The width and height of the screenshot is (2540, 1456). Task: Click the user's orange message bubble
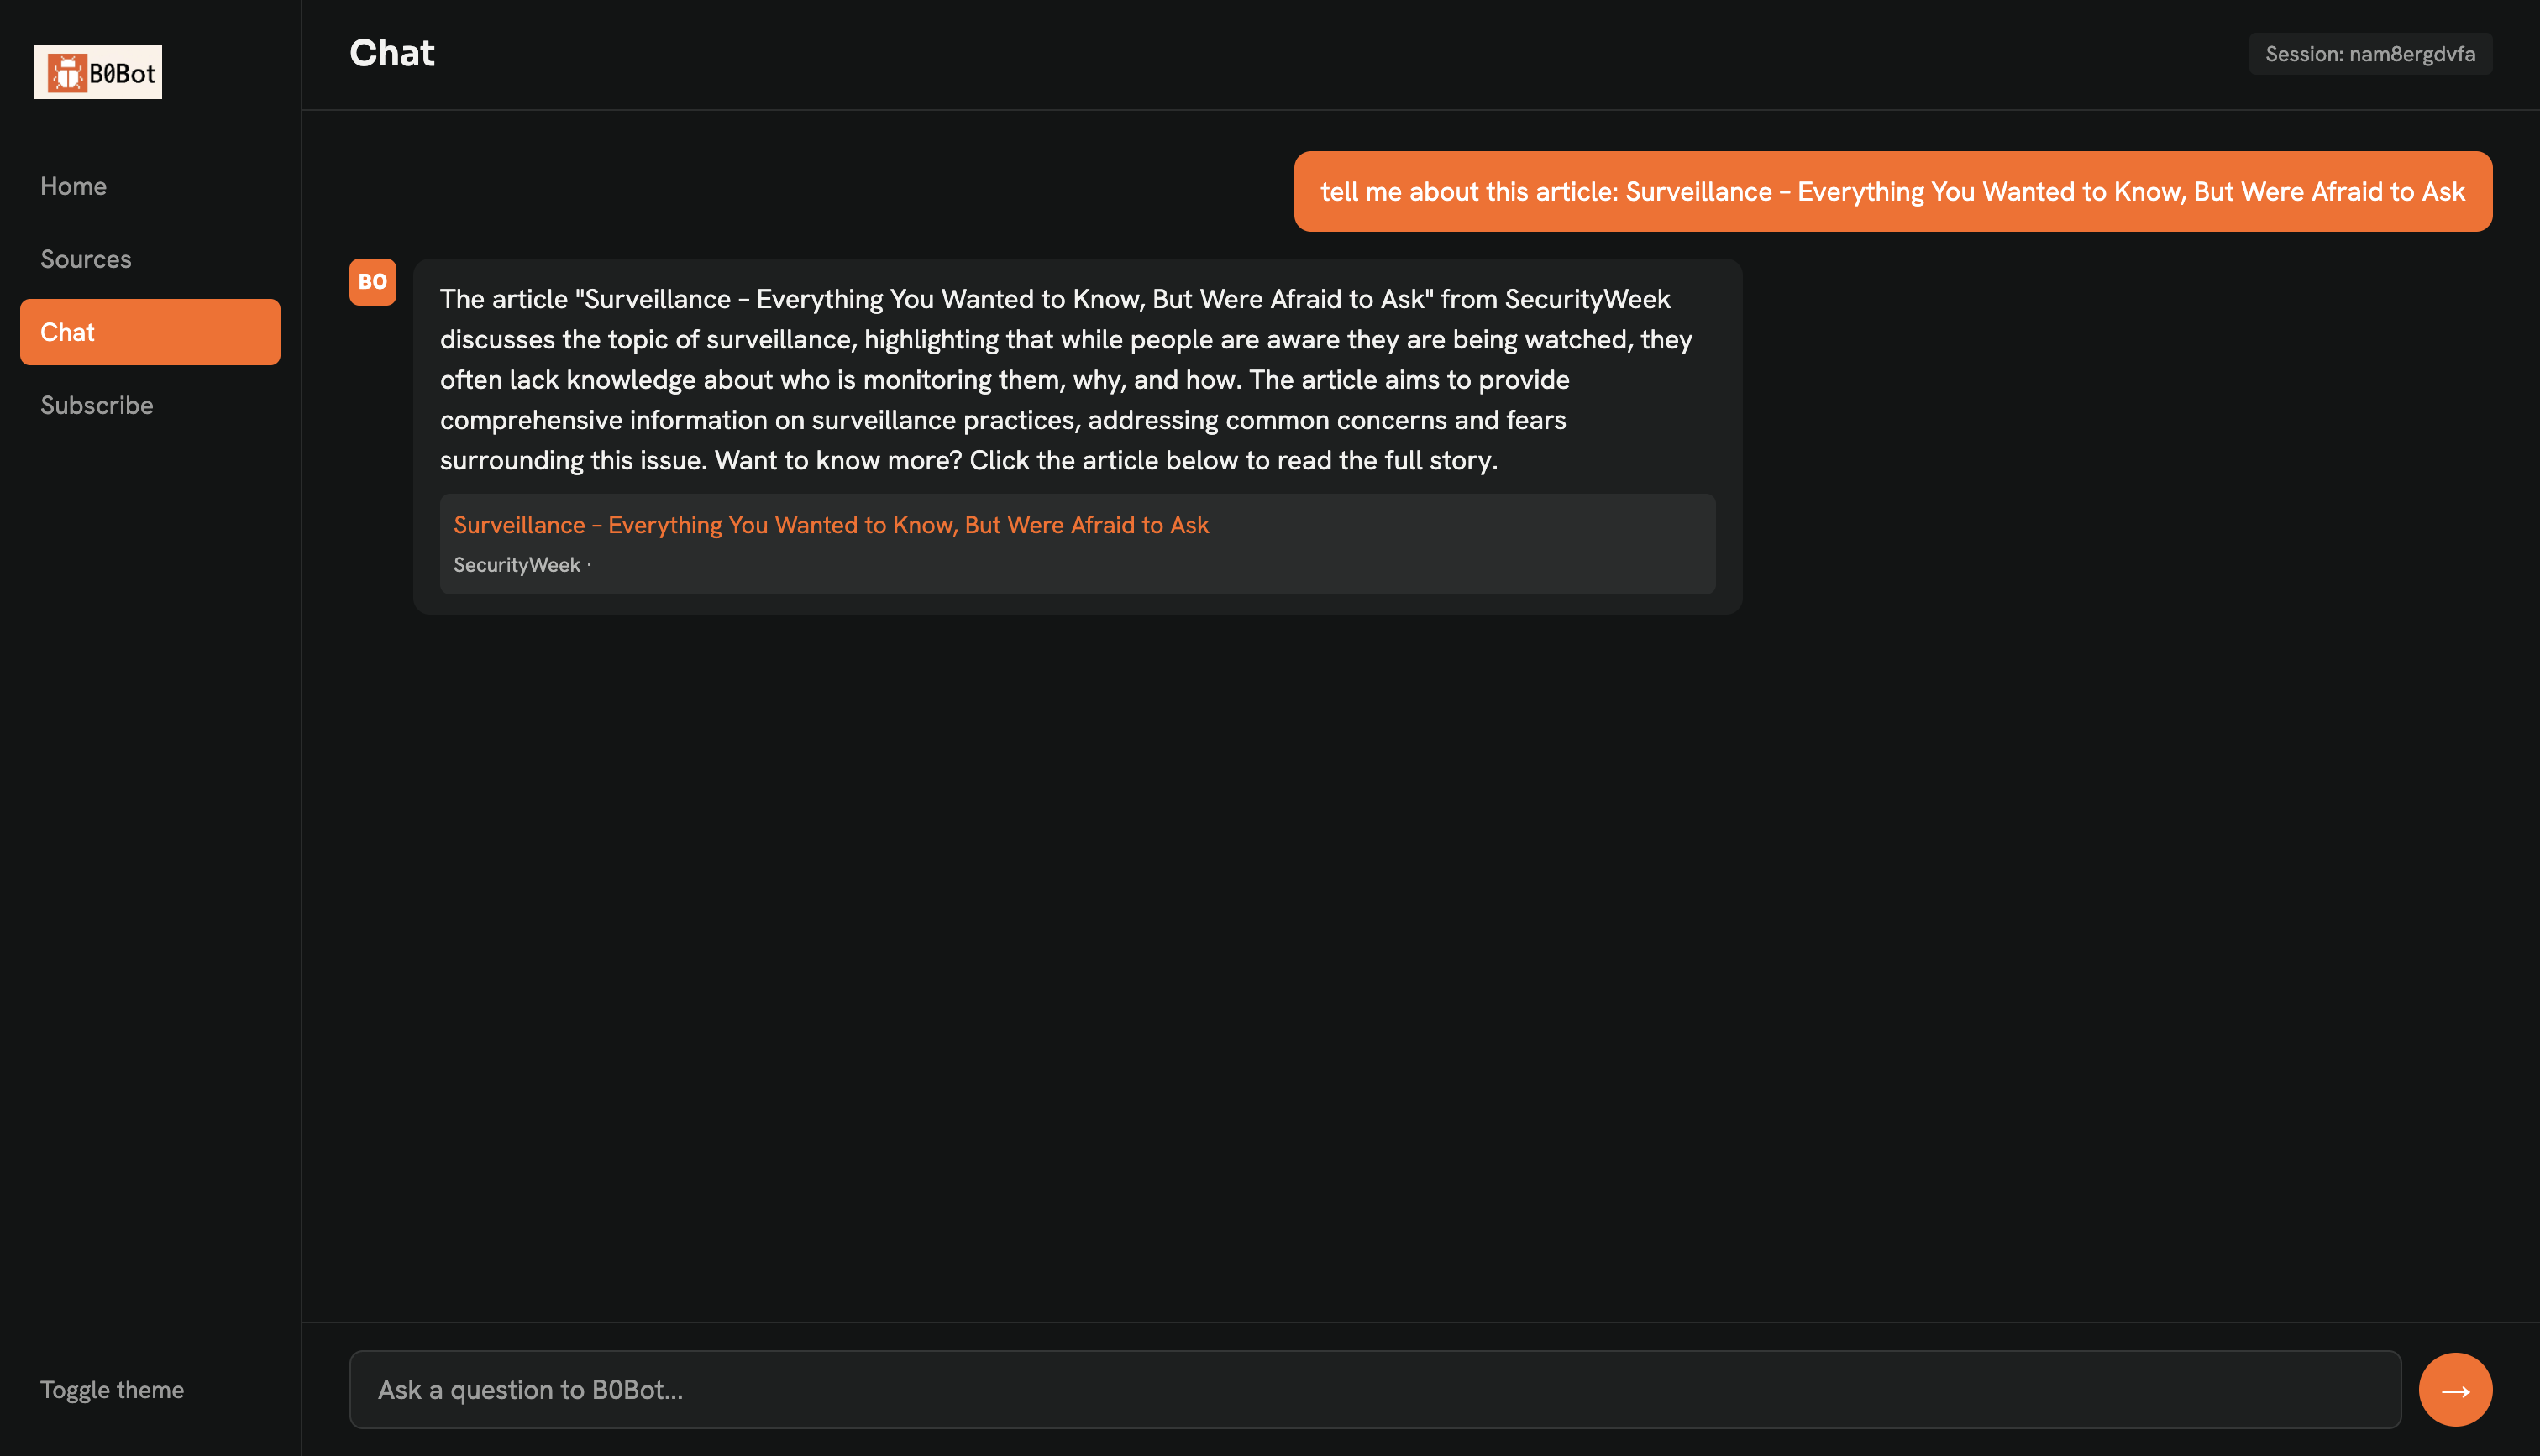coord(1892,191)
